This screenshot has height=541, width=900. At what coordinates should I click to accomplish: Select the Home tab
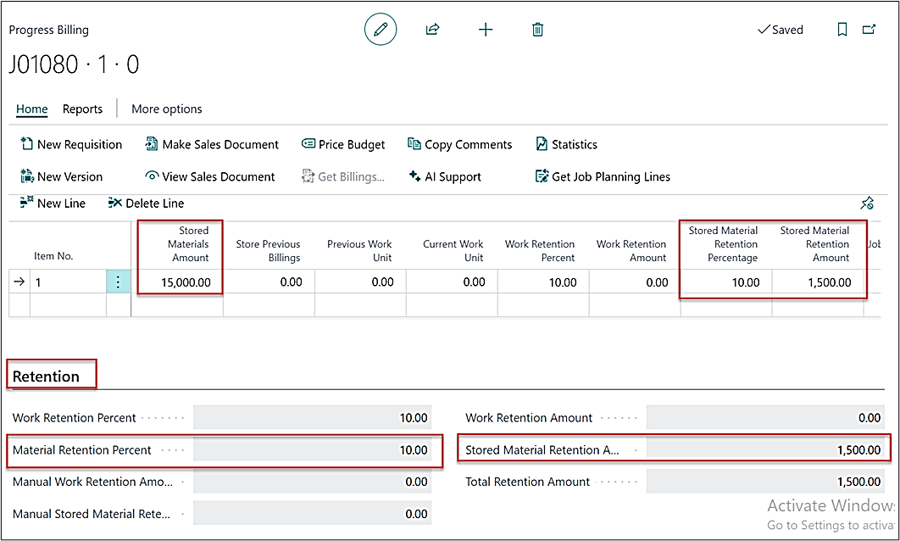(x=32, y=109)
